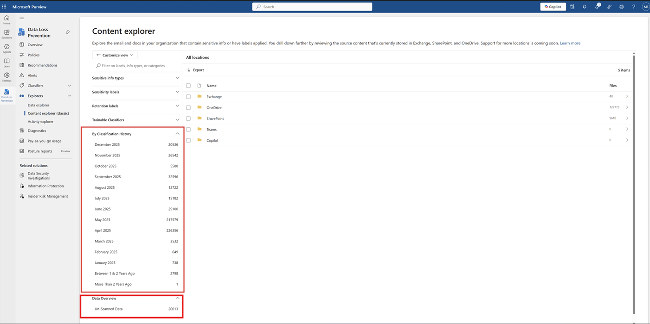The image size is (650, 324).
Task: Click the filter labels input field
Action: click(136, 66)
